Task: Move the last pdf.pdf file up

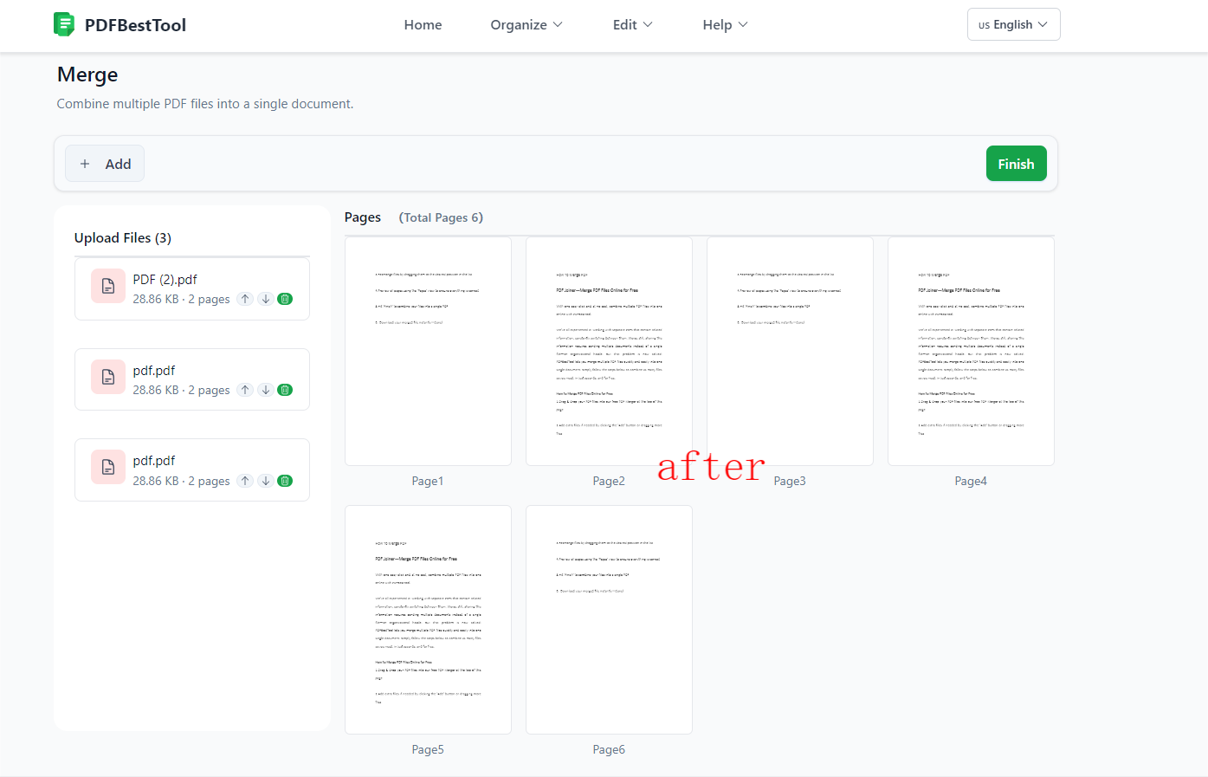Action: coord(245,481)
